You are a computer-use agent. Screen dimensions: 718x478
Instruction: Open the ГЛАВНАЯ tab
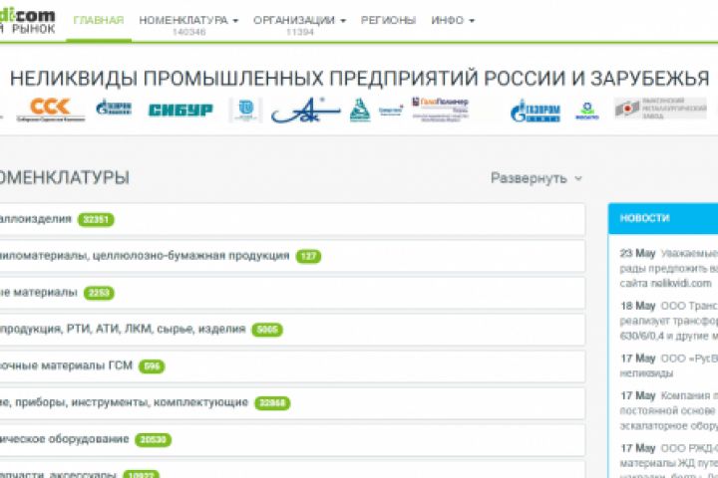99,20
